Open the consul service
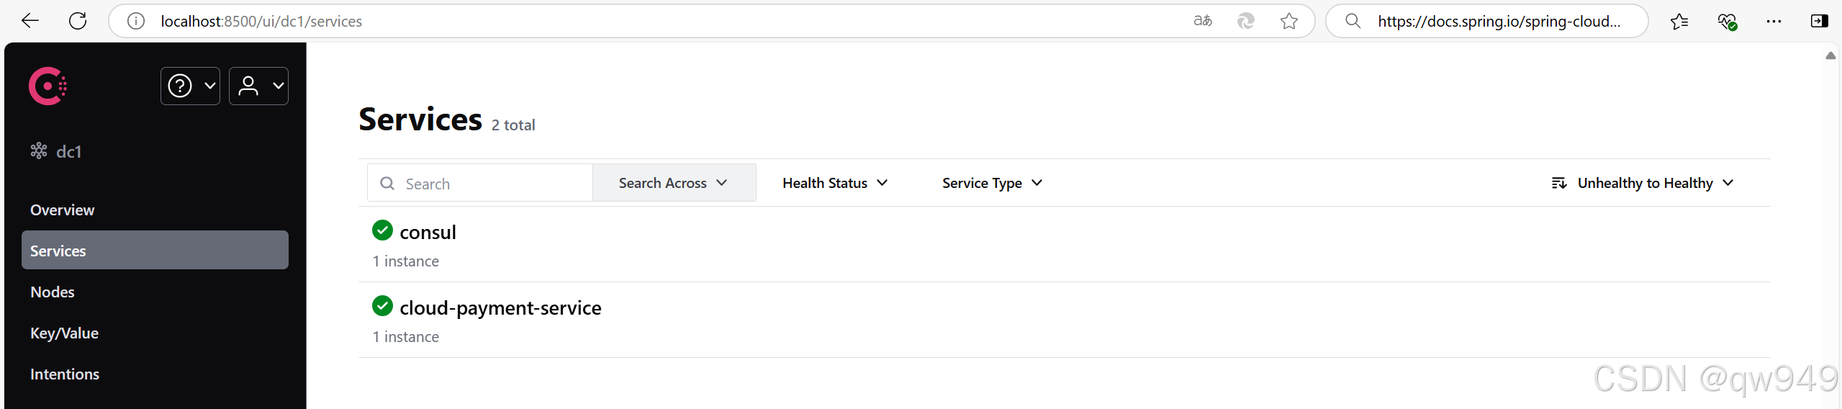The width and height of the screenshot is (1842, 409). tap(428, 232)
